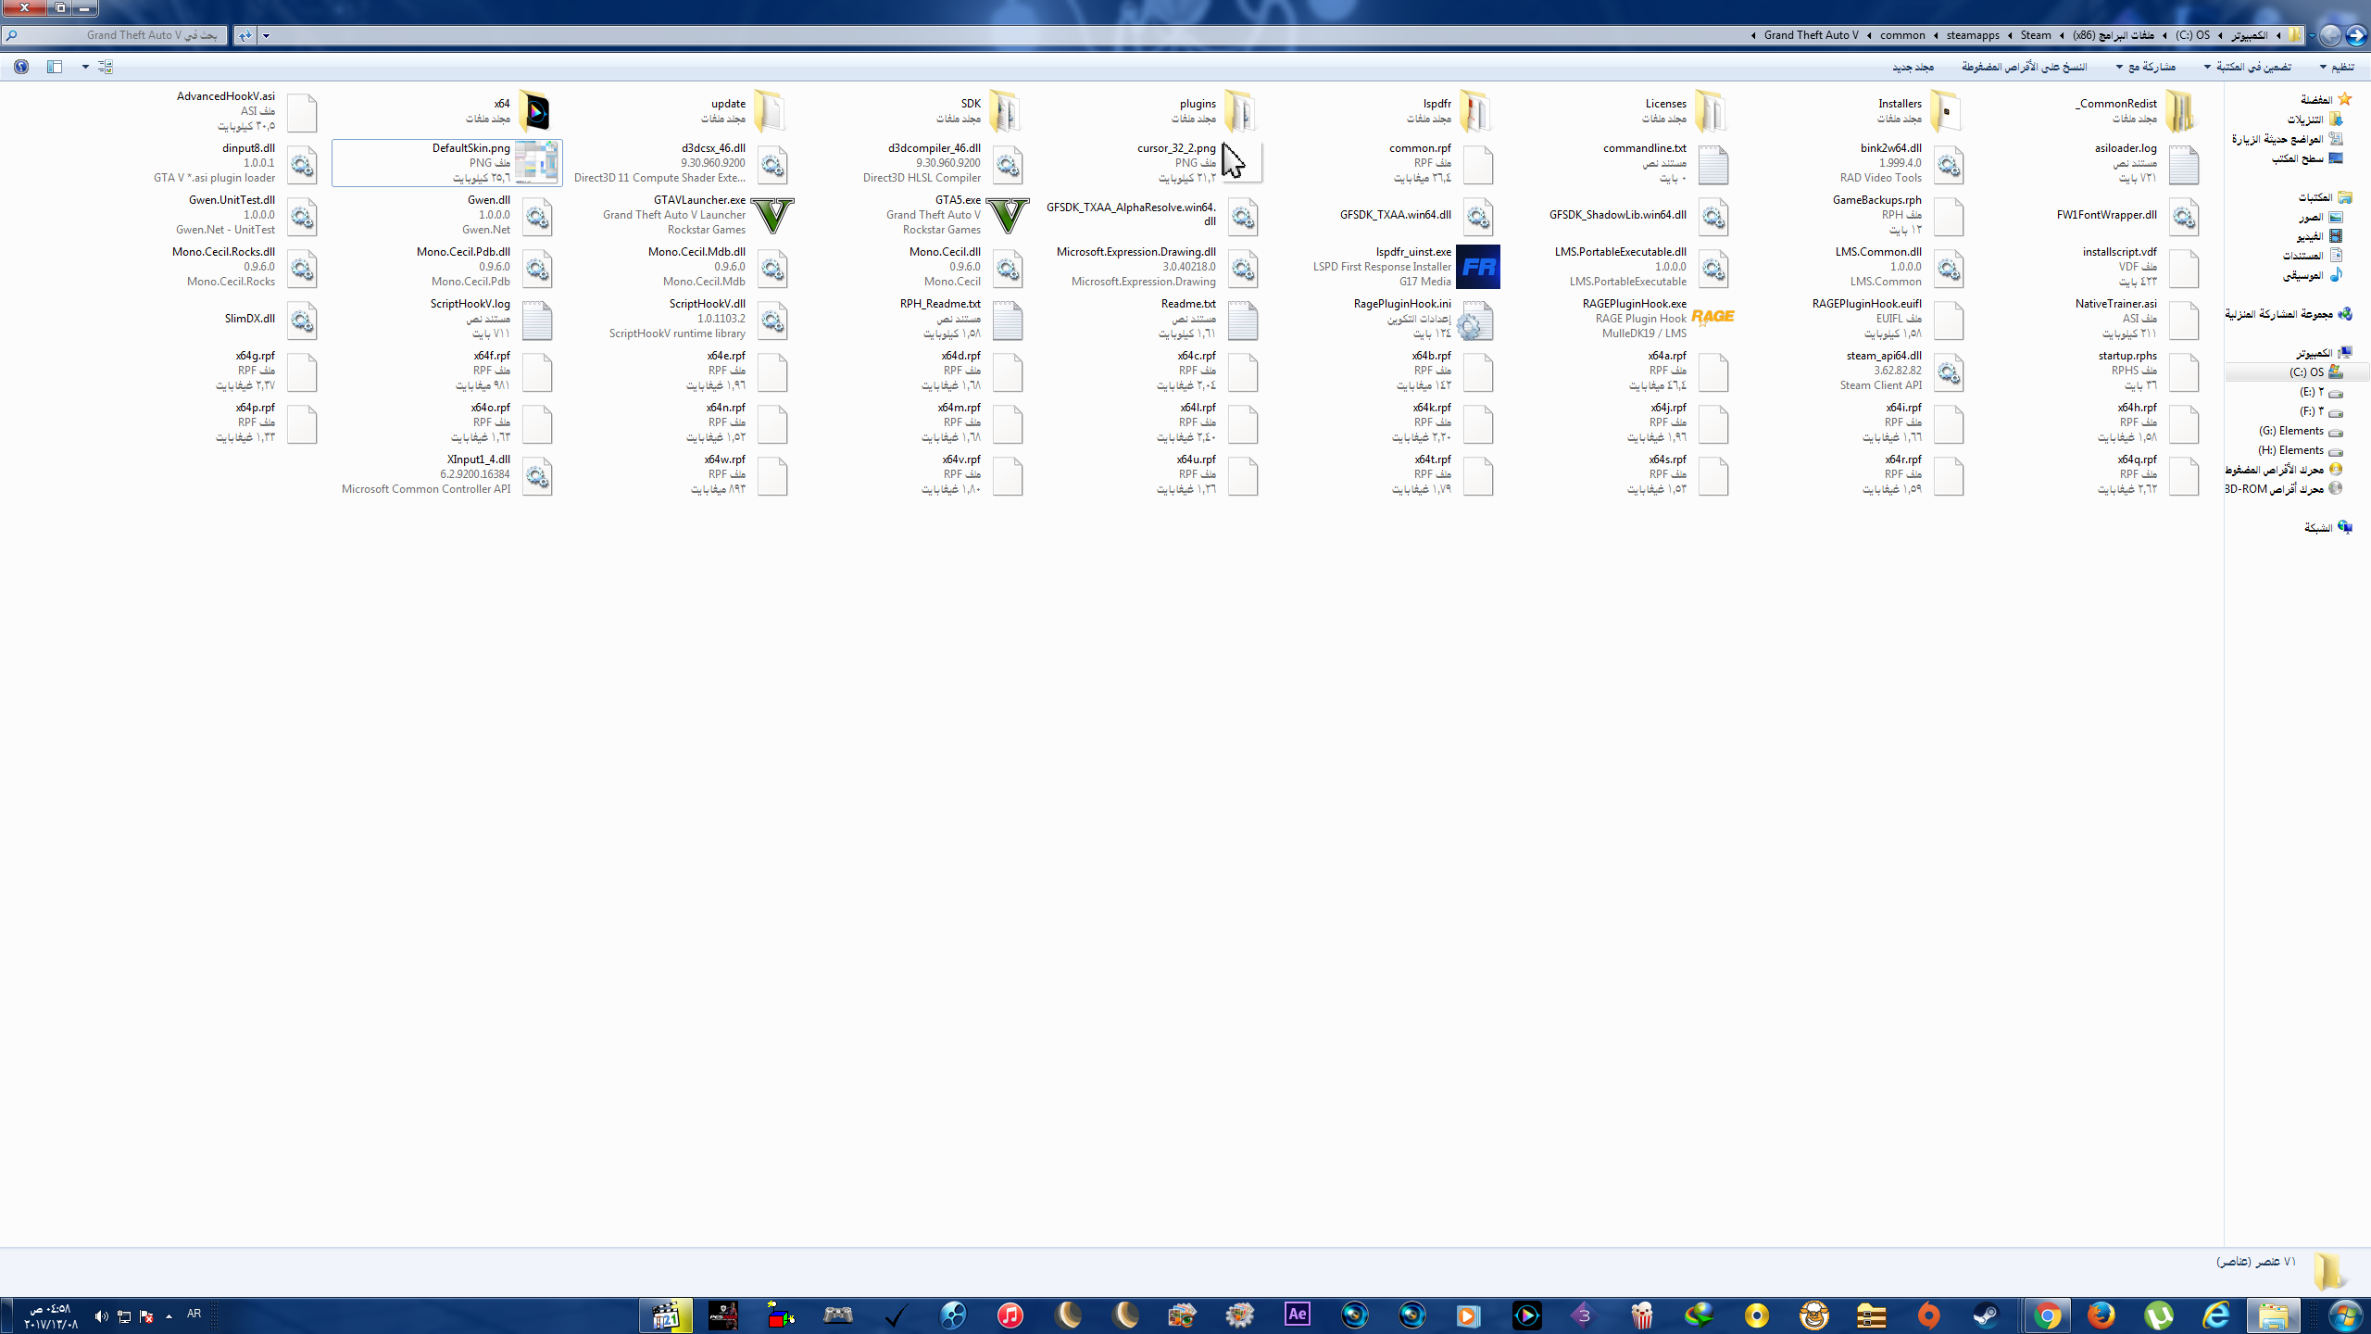Expand the address bar history dropdown arrow
Screen dimensions: 2371x1334
point(266,35)
